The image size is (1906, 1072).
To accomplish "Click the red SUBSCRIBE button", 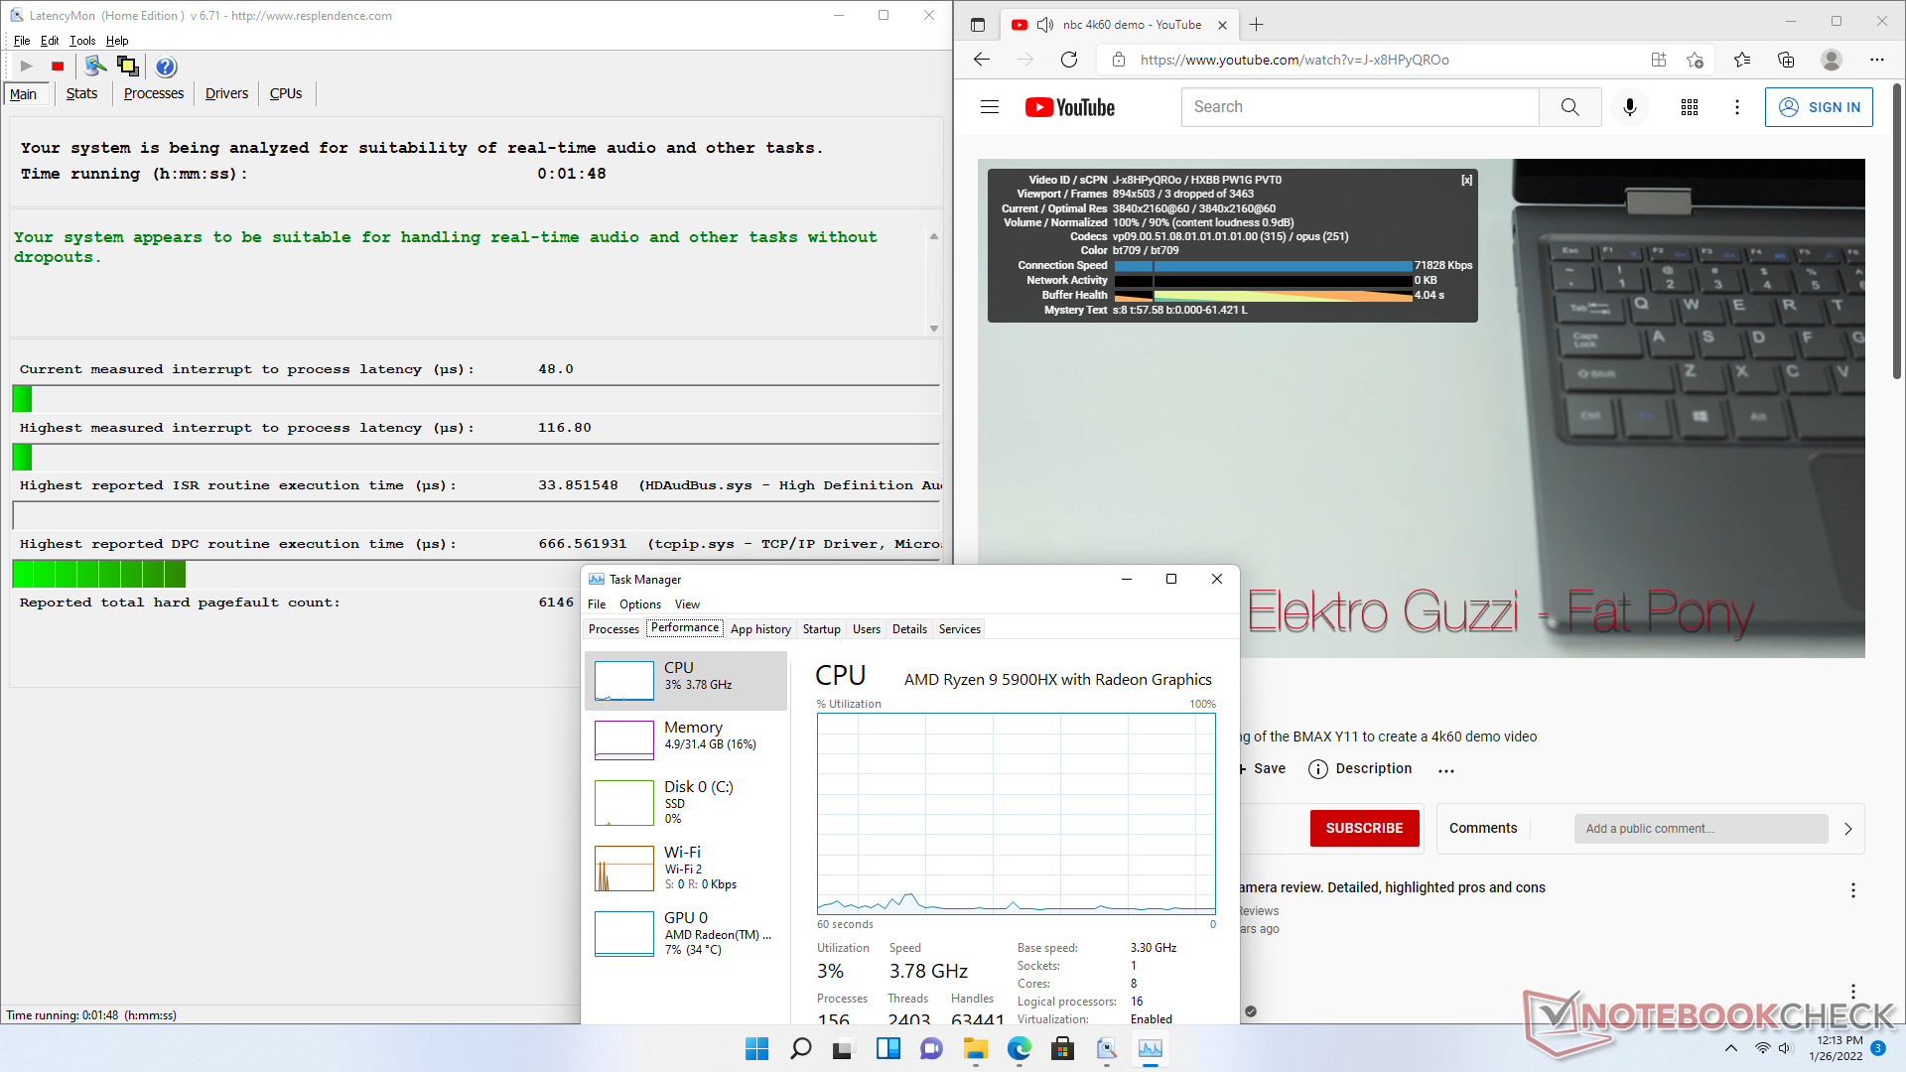I will (1364, 828).
